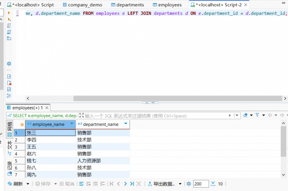Screen dimensions: 288x191
Task: Open employees table tab
Action: click(x=167, y=5)
